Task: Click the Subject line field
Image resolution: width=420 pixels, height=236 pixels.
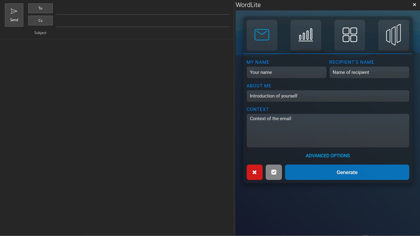Action: click(x=143, y=33)
